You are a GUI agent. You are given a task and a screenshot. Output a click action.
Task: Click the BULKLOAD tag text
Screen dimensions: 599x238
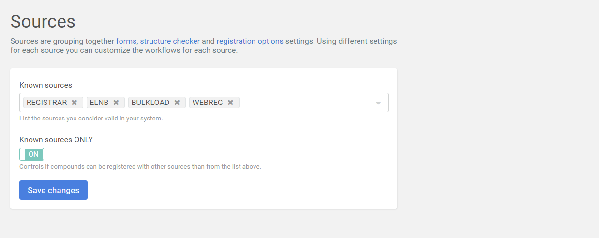tap(150, 103)
